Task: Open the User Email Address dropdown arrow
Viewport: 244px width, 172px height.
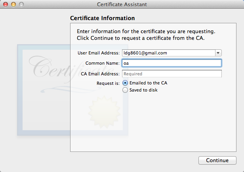Action: (218, 53)
